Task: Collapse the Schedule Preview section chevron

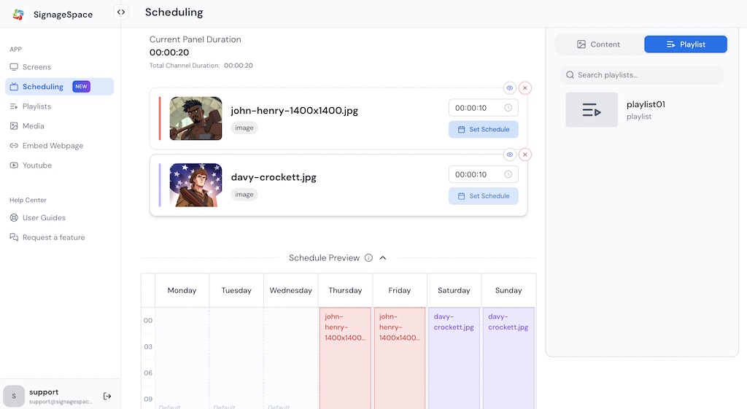Action: (383, 258)
